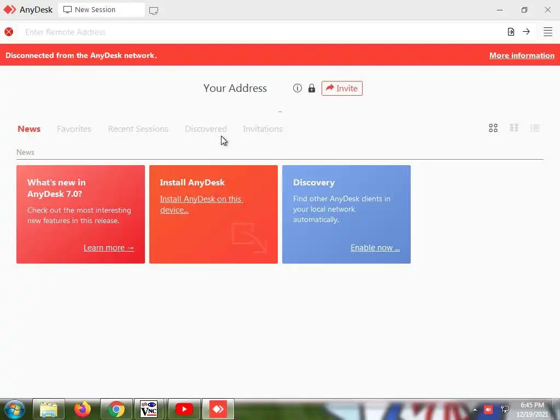Viewport: 560px width, 420px height.
Task: Open the AnyDesk hamburger main menu
Action: point(547,32)
